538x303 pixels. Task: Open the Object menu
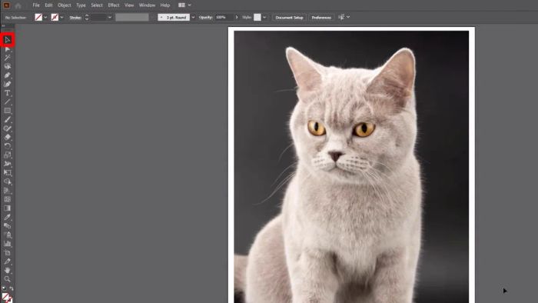[x=64, y=5]
